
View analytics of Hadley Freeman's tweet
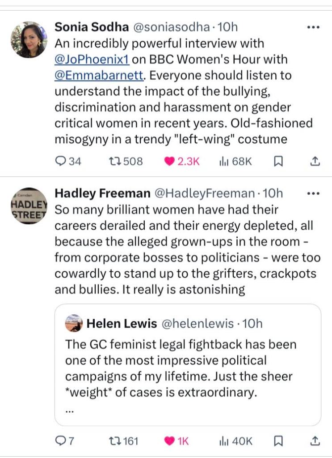click(x=223, y=441)
